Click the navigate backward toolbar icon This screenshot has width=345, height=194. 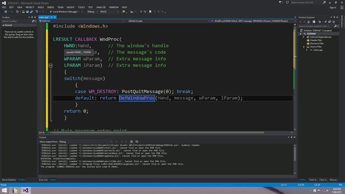[x=5, y=12]
